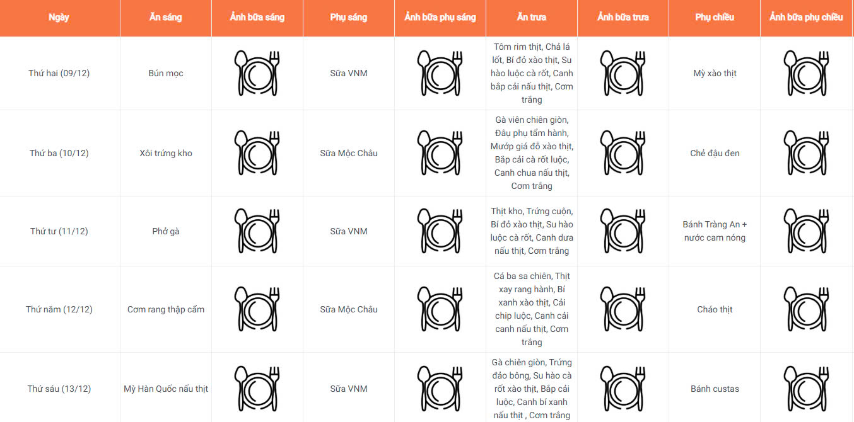Click the Ngày column header

(59, 18)
